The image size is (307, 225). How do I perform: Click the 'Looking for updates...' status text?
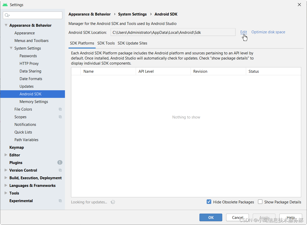pyautogui.click(x=89, y=202)
